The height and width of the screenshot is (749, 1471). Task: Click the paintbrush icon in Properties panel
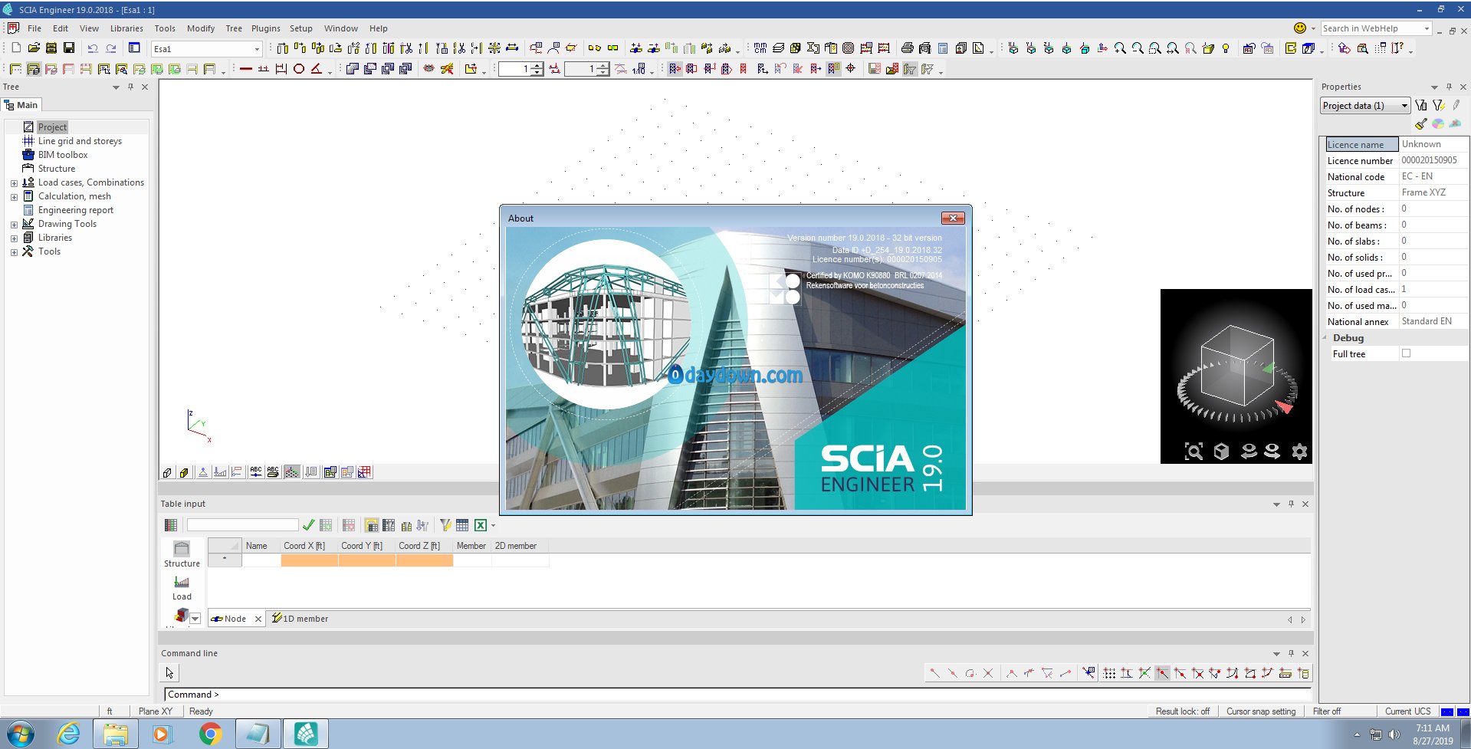tap(1421, 124)
